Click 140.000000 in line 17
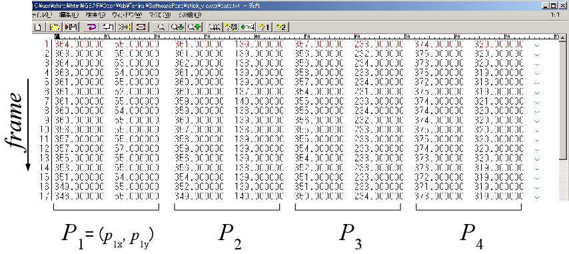The height and width of the screenshot is (254, 569). [259, 197]
